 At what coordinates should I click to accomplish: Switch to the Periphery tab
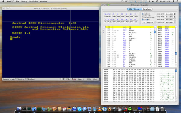(147, 9)
